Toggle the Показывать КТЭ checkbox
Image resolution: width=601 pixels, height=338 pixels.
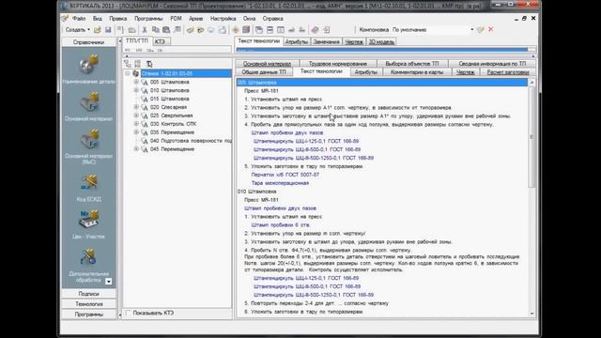129,313
